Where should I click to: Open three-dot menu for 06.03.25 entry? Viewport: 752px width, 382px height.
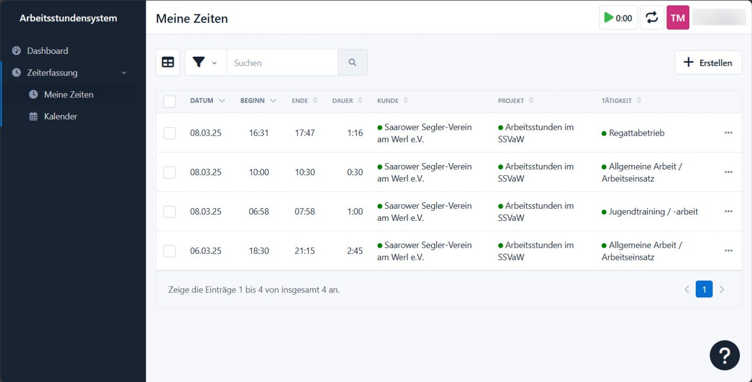pos(728,251)
